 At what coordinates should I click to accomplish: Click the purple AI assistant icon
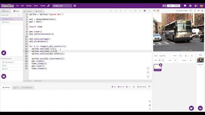[145, 11]
